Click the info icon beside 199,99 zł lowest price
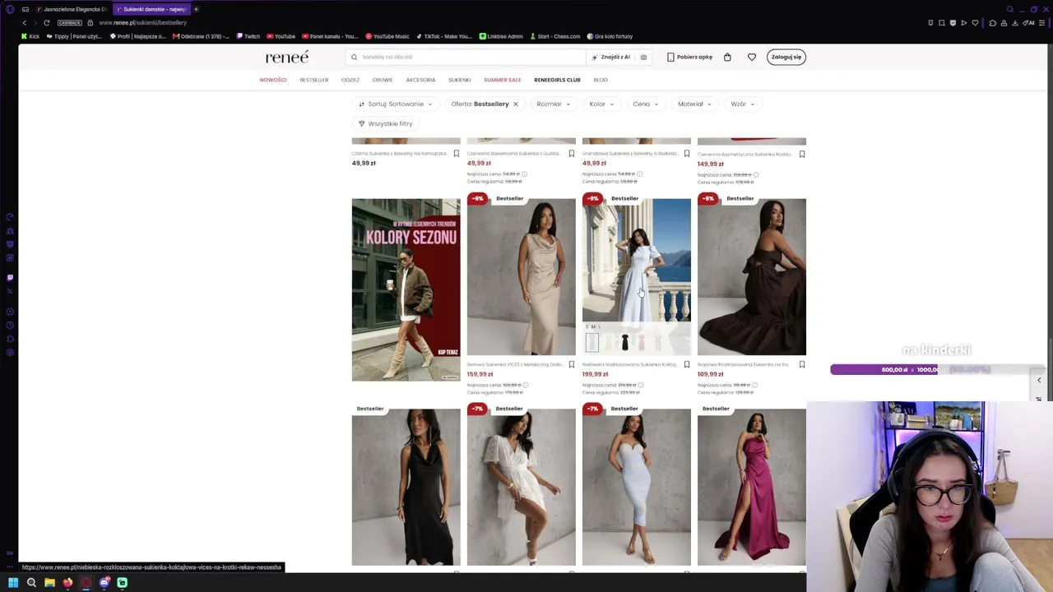The width and height of the screenshot is (1053, 592). pos(640,385)
